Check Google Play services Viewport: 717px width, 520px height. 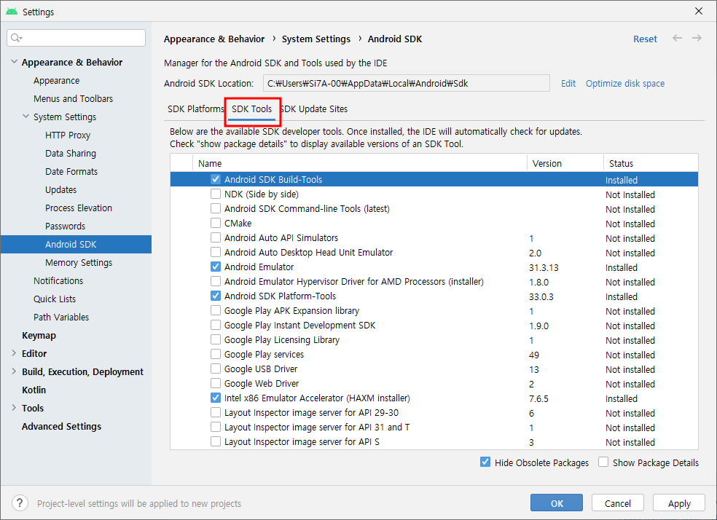[216, 354]
